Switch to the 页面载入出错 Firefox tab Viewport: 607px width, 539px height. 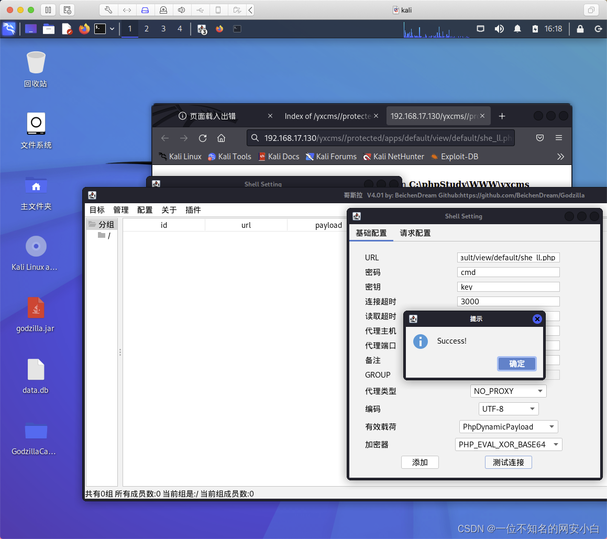click(x=213, y=116)
